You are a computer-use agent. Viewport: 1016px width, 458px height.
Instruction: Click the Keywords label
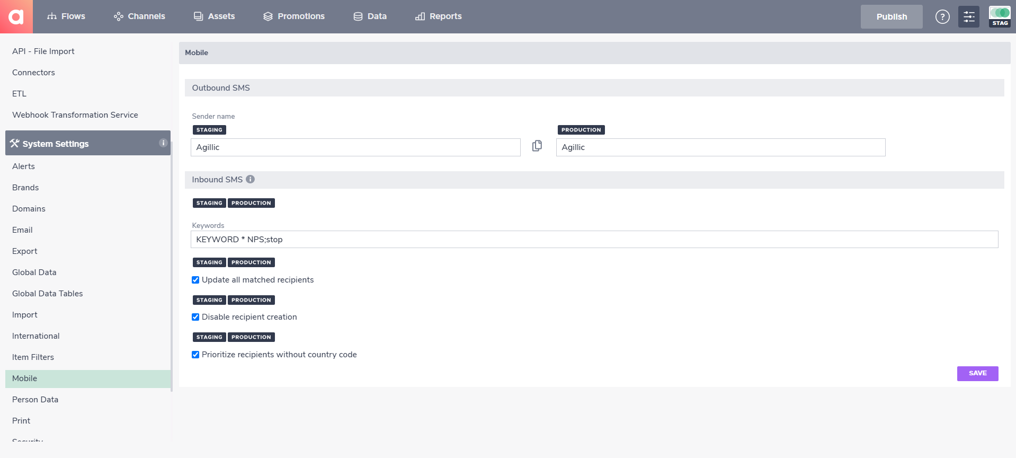pos(208,225)
